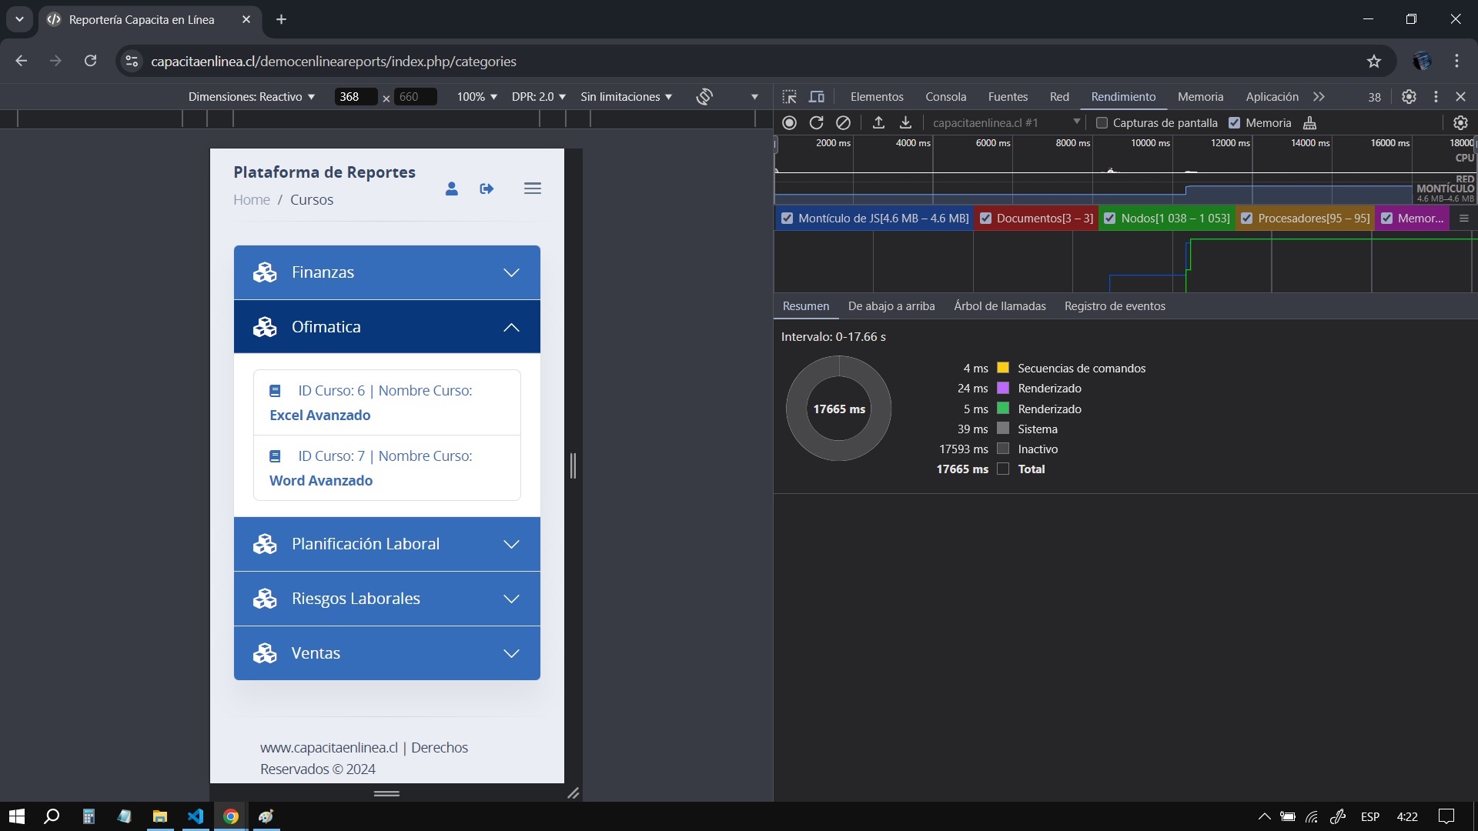Upload a performance profile
The image size is (1478, 831).
point(878,122)
